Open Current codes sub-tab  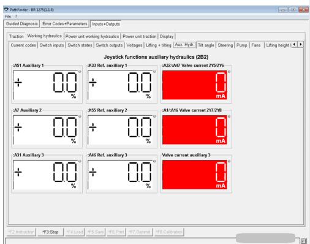point(23,45)
